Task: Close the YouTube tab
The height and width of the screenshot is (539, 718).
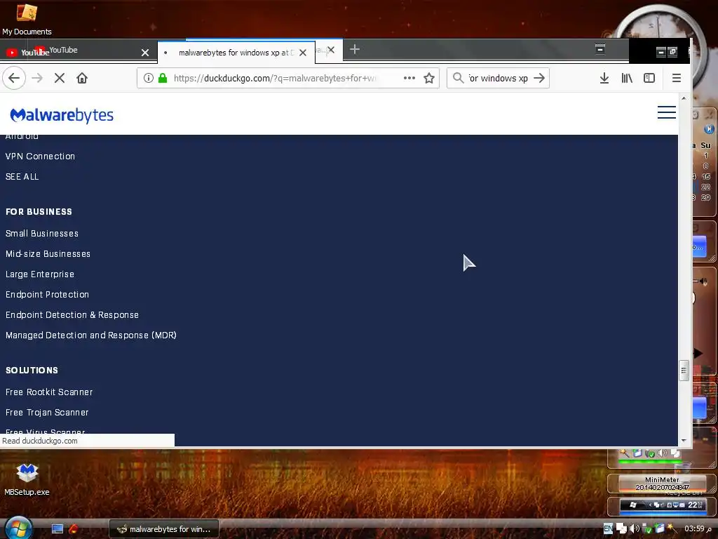Action: [145, 53]
